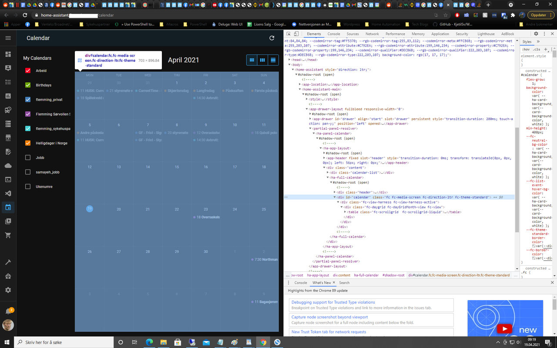Open notifications bell in sidebar
Viewport: 557px width, 348px height.
pos(8,311)
